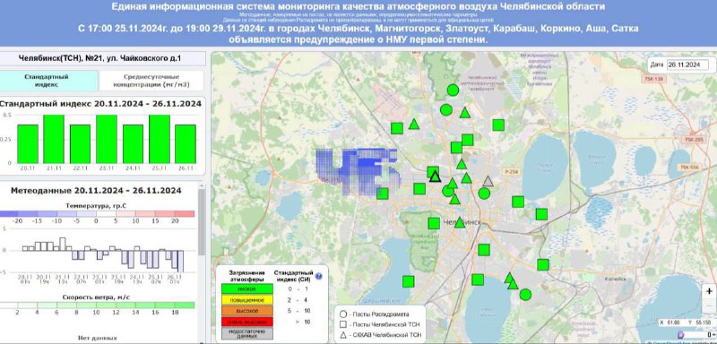Click the 26.11 bar in index chart
This screenshot has height=344, width=717.
coord(186,144)
